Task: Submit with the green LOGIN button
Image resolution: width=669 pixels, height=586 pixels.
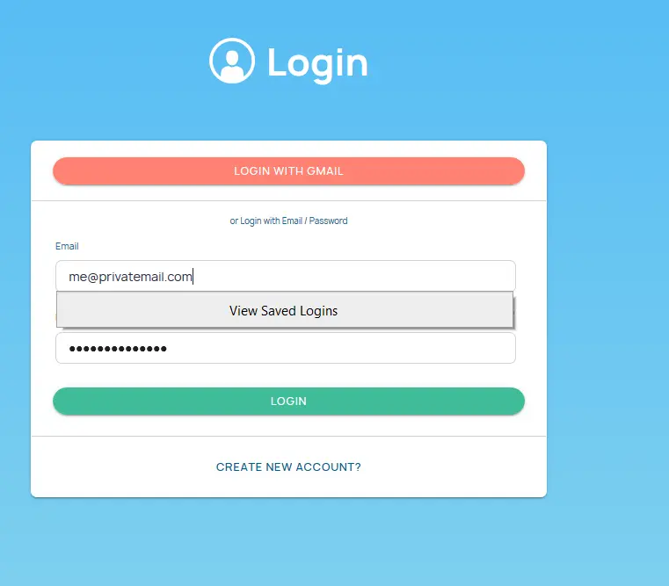Action: [289, 401]
